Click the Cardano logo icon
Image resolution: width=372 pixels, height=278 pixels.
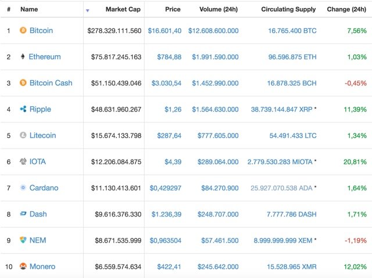(x=23, y=188)
